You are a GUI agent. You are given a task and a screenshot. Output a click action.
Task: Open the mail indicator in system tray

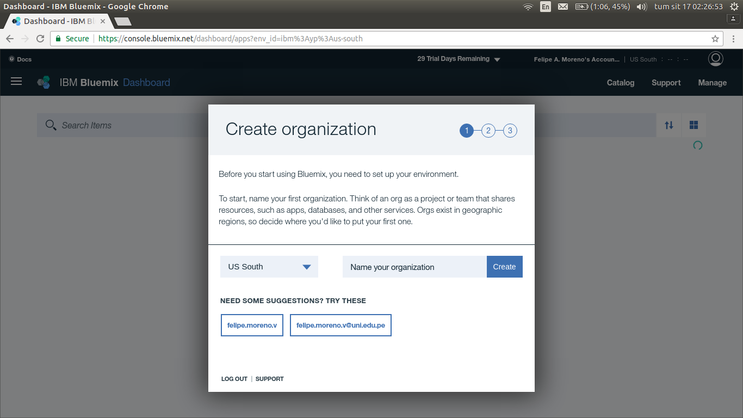coord(563,7)
